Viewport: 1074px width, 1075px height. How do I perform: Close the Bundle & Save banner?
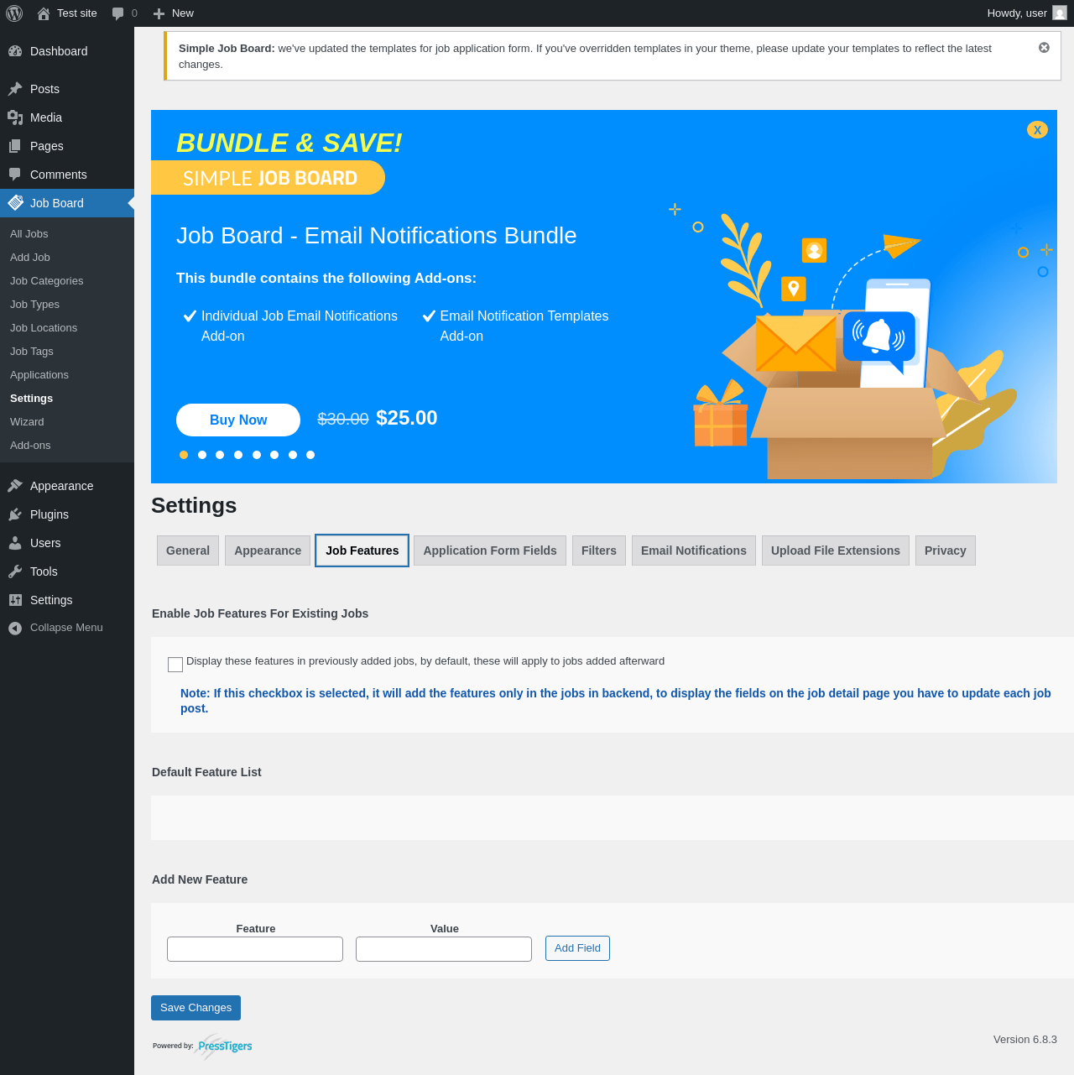pos(1037,130)
